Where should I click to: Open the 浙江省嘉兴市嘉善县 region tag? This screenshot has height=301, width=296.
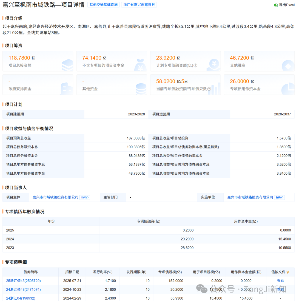[139, 5]
